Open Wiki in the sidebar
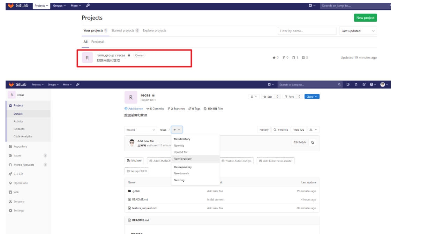This screenshot has width=427, height=234. pos(28,192)
